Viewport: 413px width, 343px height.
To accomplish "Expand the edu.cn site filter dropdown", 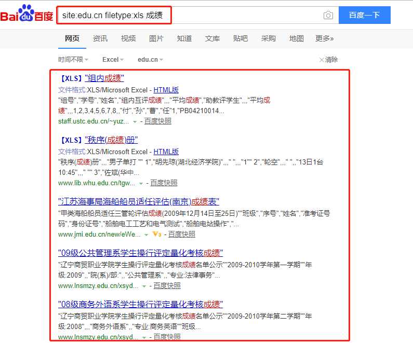I will click(151, 60).
